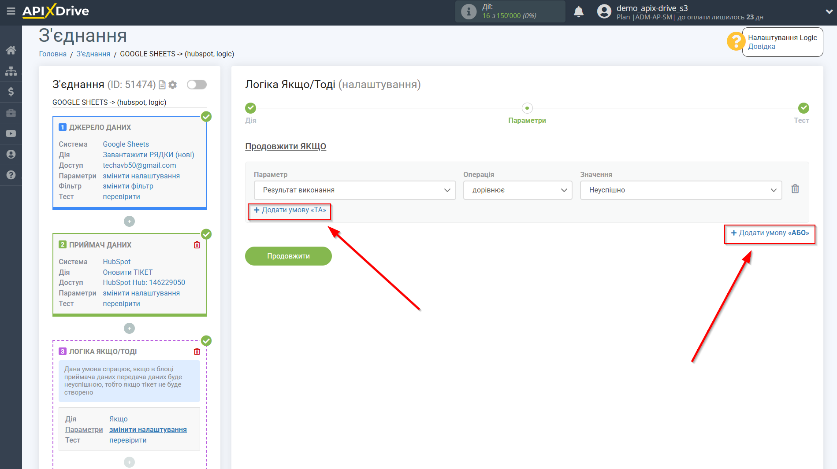Click receiver змінити налаштування link
The height and width of the screenshot is (469, 837).
[x=141, y=293]
